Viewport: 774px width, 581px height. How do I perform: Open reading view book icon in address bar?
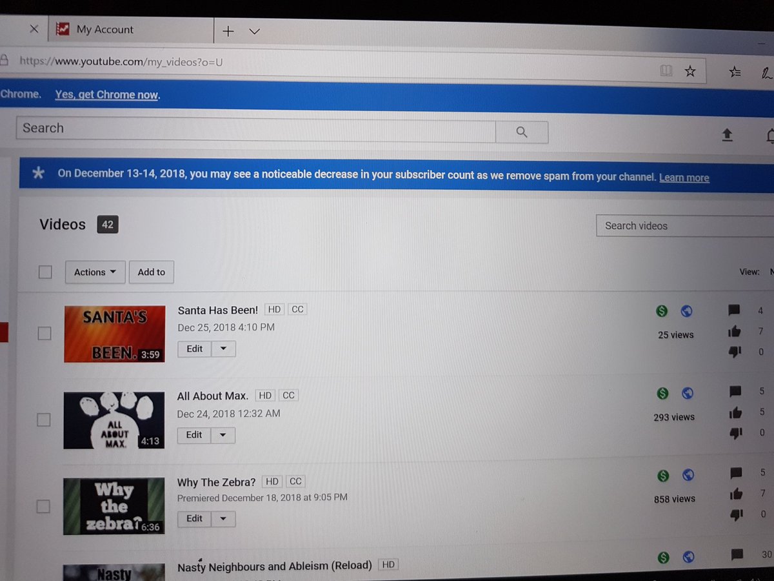[x=666, y=70]
